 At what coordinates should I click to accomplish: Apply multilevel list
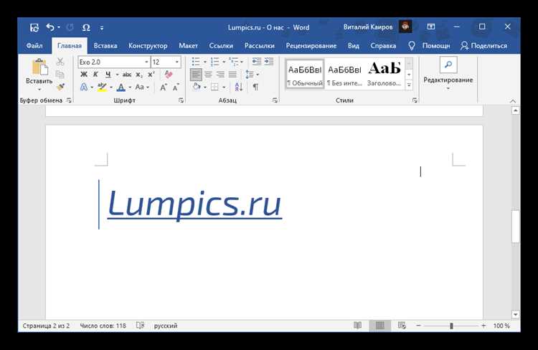234,62
